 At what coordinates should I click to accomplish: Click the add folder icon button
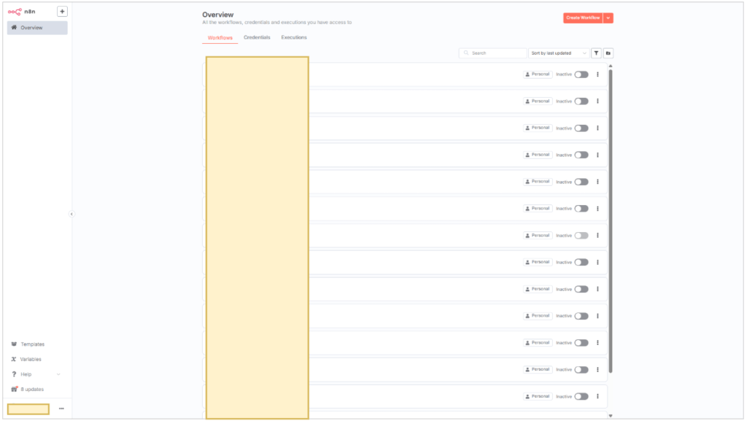coord(608,53)
